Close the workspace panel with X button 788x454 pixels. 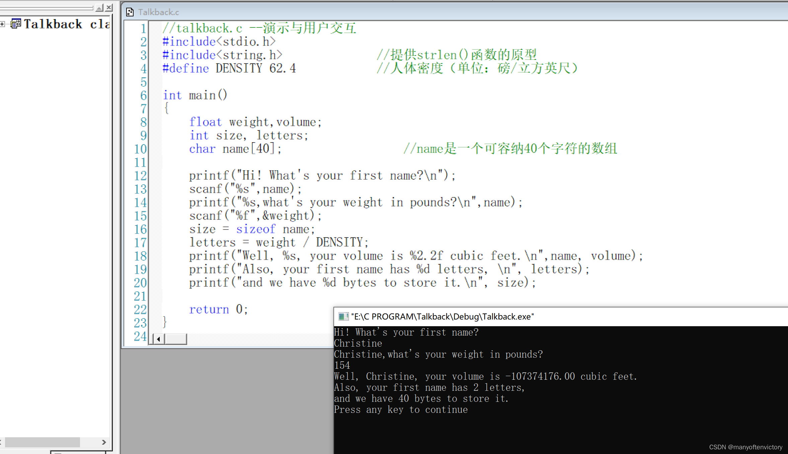point(109,7)
